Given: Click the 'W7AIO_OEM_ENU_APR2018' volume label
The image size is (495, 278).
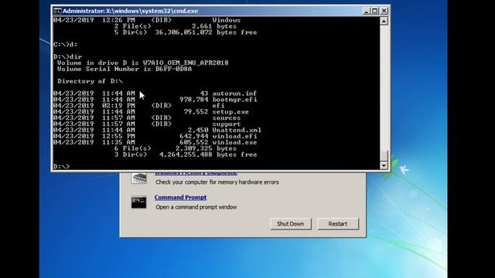Looking at the screenshot, I should (x=186, y=63).
